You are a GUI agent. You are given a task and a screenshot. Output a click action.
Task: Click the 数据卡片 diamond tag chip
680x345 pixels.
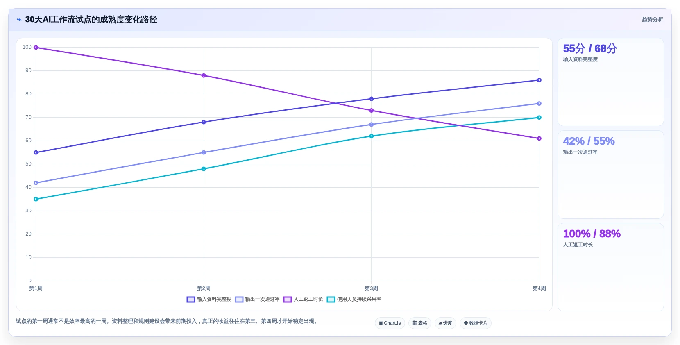[476, 323]
